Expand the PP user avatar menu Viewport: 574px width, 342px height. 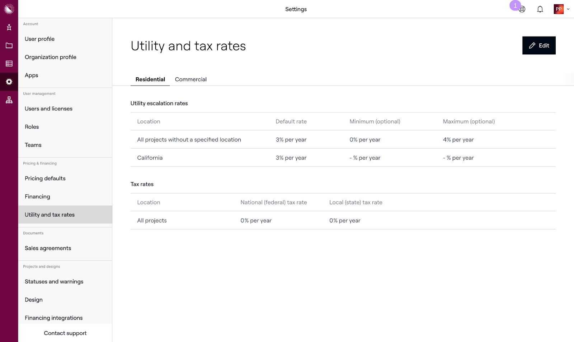click(x=561, y=9)
